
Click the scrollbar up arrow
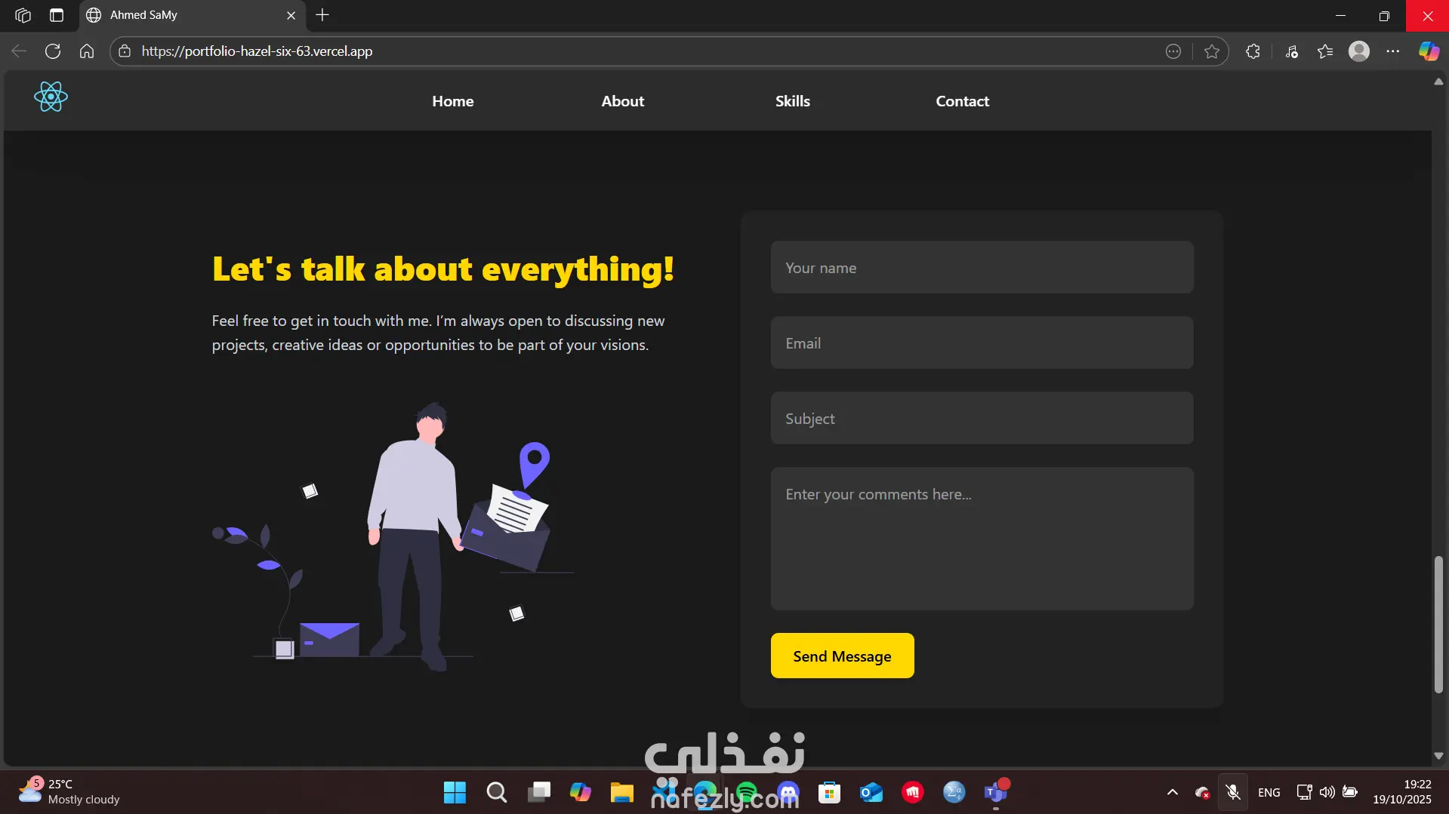click(x=1438, y=81)
